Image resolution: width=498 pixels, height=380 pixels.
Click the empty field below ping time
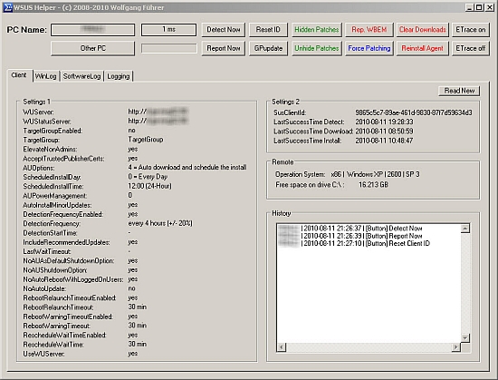point(168,48)
